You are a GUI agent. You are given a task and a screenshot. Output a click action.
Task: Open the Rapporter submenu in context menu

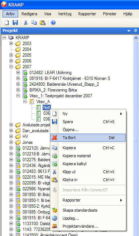click(88, 200)
